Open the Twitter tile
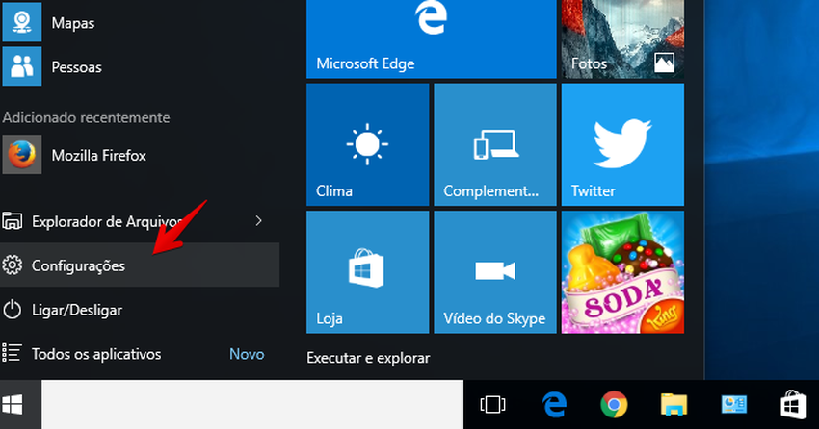This screenshot has height=429, width=819. click(x=622, y=144)
